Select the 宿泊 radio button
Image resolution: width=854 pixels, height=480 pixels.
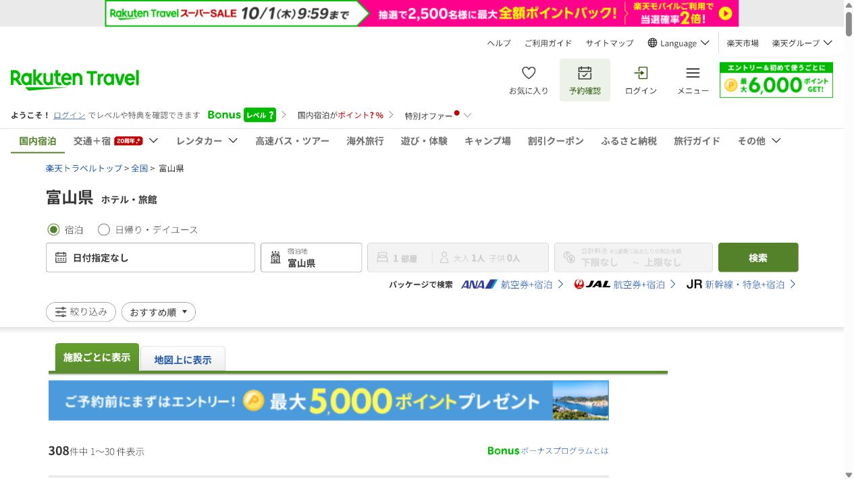[x=54, y=230]
